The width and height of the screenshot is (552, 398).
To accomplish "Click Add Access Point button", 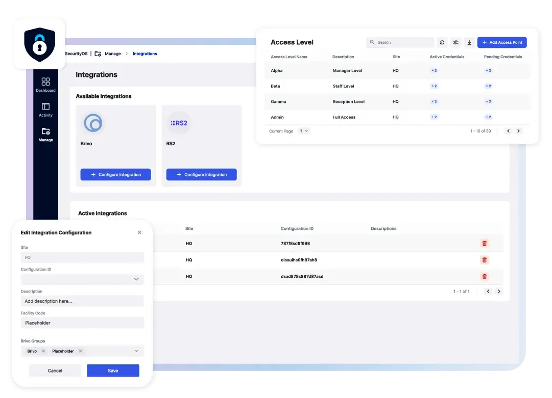I will 501,43.
